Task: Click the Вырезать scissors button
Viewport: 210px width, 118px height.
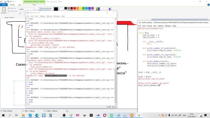Action: click(x=12, y=8)
